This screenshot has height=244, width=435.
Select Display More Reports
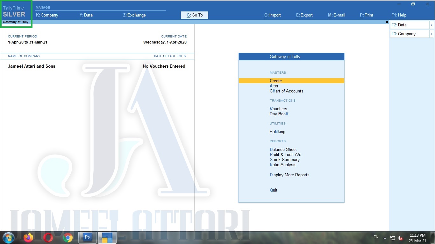click(x=290, y=175)
